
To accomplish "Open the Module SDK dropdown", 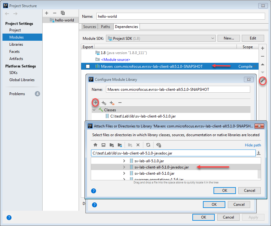I will (x=161, y=38).
